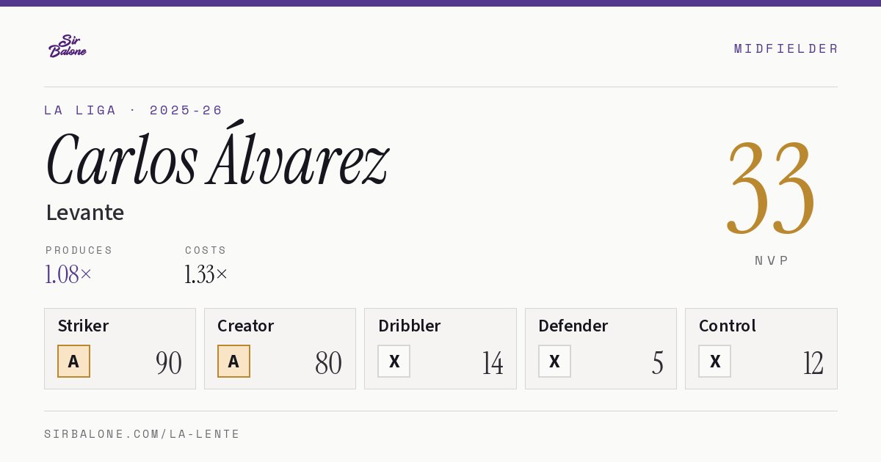Select the 1.33× costs value

pyautogui.click(x=206, y=274)
